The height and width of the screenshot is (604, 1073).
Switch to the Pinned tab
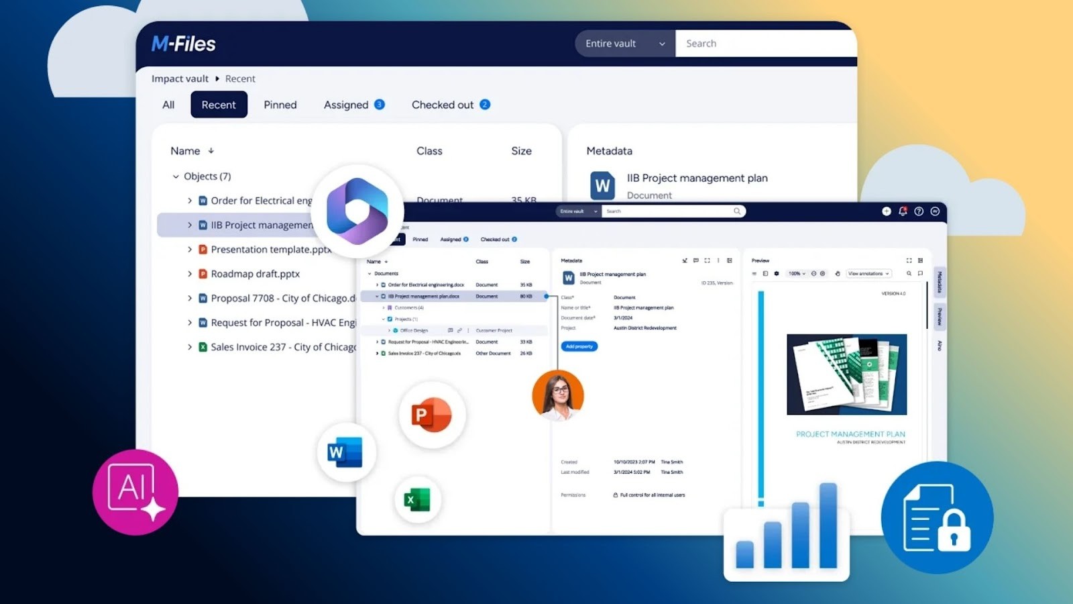coord(280,104)
